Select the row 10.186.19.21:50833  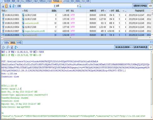pos(76,19)
